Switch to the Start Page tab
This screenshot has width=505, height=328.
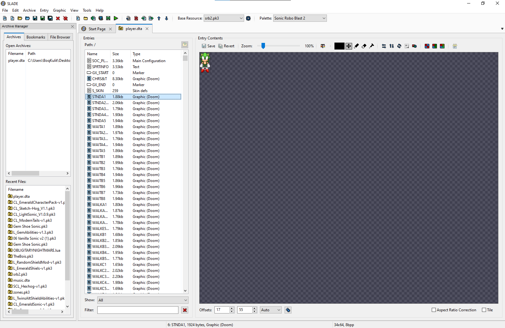pos(97,29)
